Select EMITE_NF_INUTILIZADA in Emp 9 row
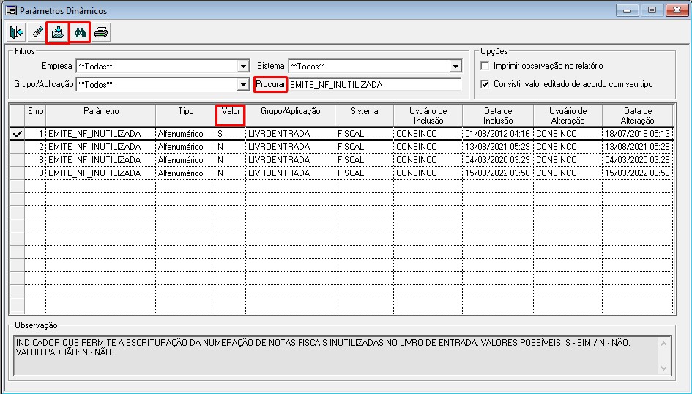 point(101,173)
